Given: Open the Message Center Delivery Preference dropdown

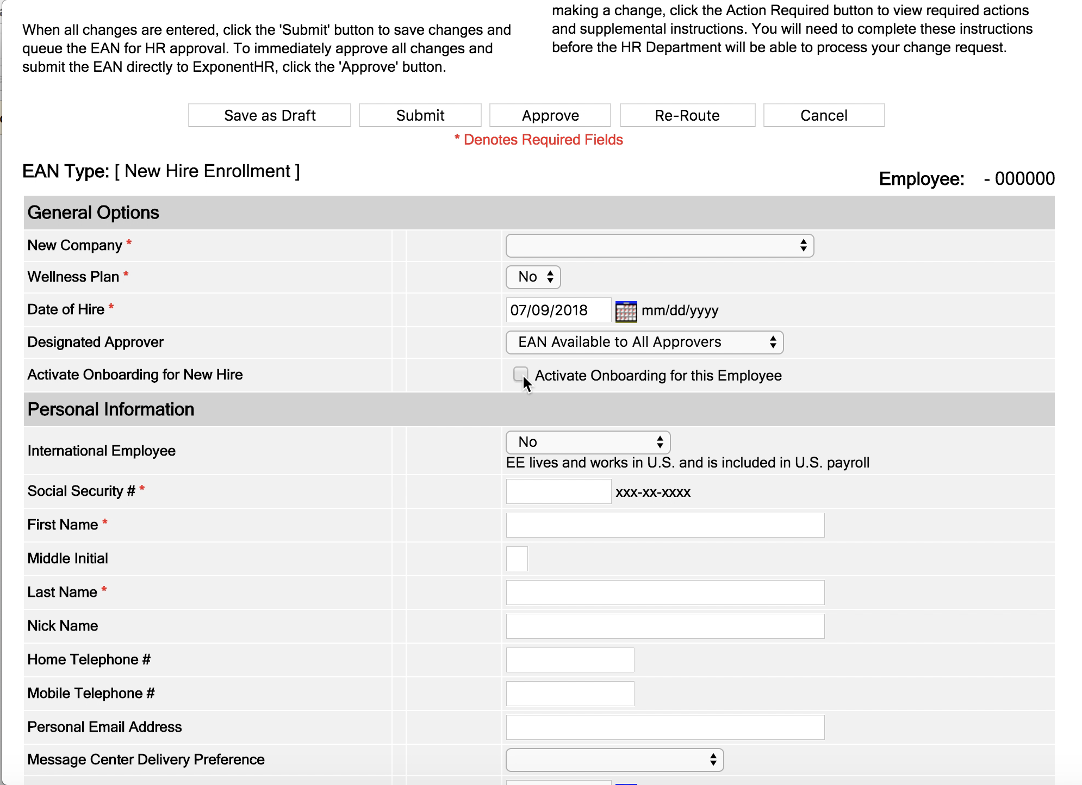Looking at the screenshot, I should point(614,759).
